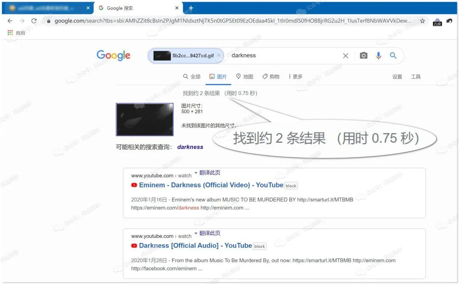Open search-by-image with the camera icon

tap(363, 55)
